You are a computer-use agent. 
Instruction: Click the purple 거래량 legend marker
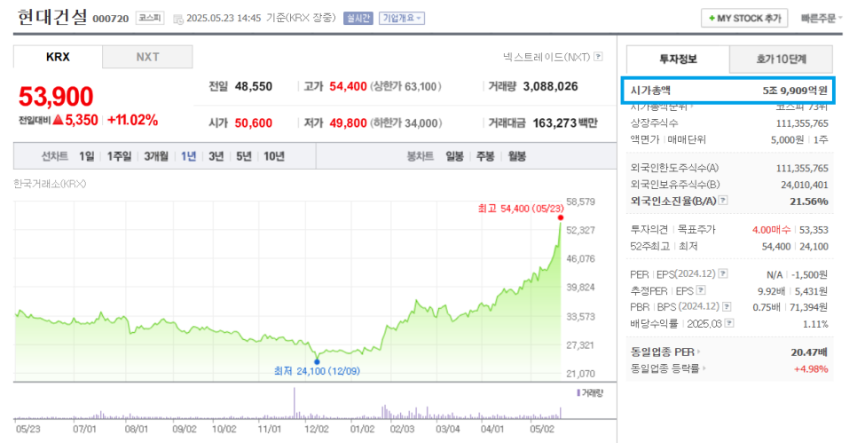point(578,392)
